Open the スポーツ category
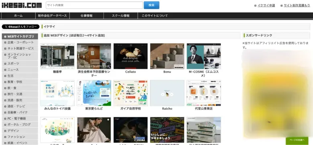313x145 pixels. pos(20,63)
